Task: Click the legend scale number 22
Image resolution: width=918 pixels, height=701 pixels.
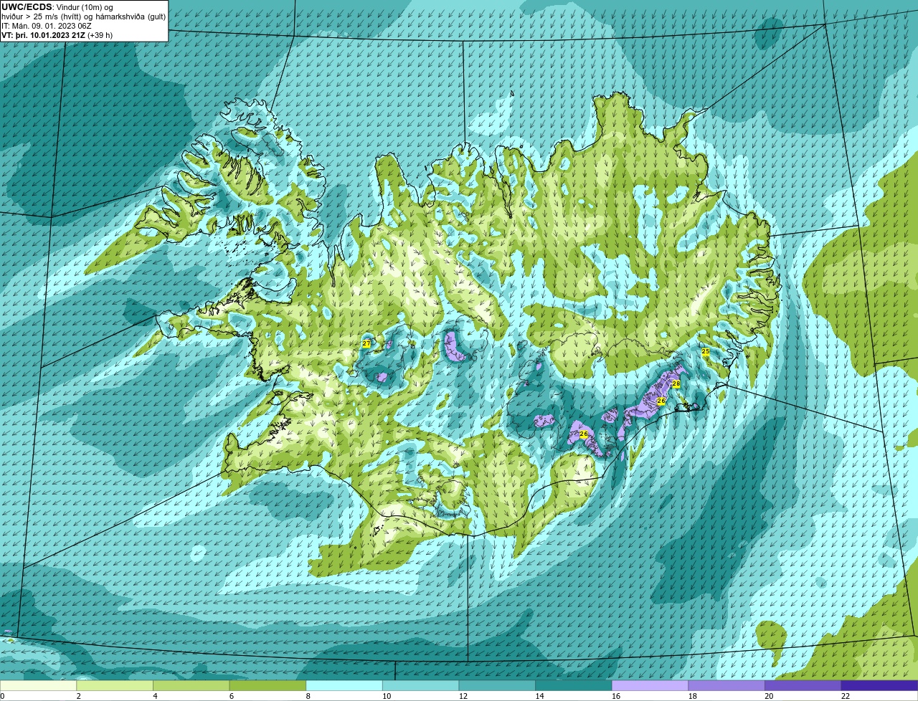Action: tap(846, 695)
